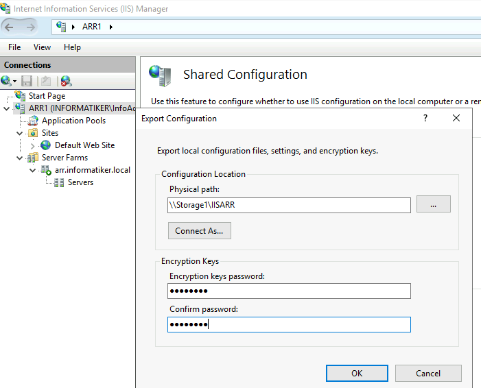Click the Save floppy disk icon in Connections
The image size is (481, 388).
[x=27, y=81]
